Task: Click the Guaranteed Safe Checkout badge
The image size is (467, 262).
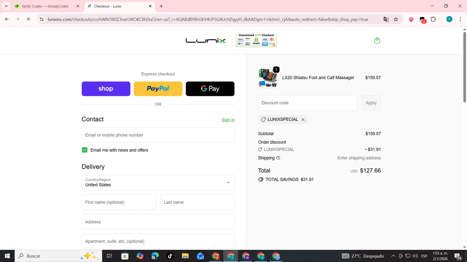Action: (256, 40)
